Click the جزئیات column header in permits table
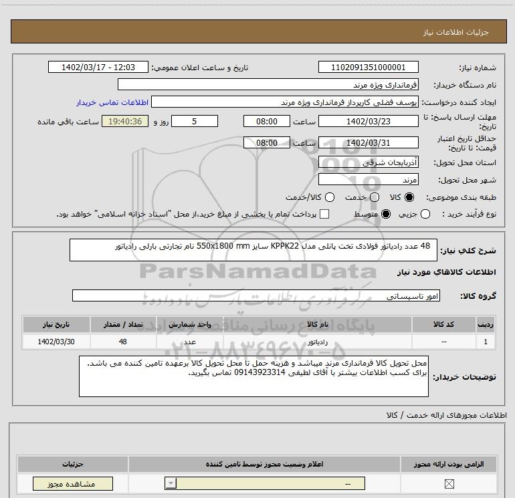Viewport: 515px width, 498px height. 73,464
